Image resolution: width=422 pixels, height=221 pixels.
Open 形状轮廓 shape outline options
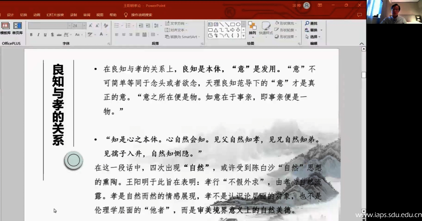pyautogui.click(x=286, y=30)
